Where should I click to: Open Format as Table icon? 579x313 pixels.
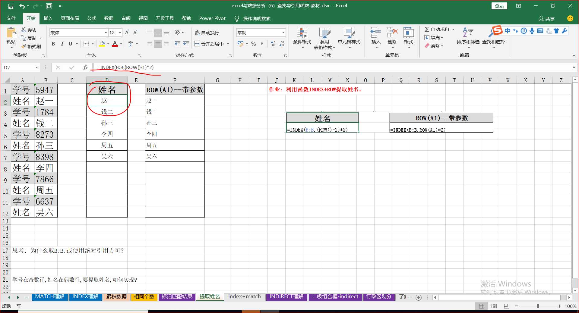(x=324, y=33)
